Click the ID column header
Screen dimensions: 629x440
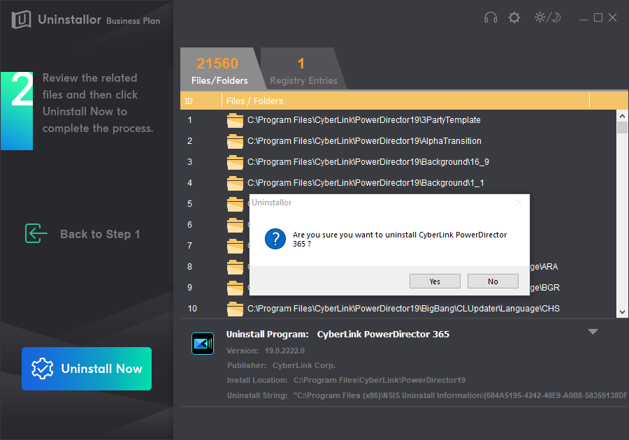point(189,101)
